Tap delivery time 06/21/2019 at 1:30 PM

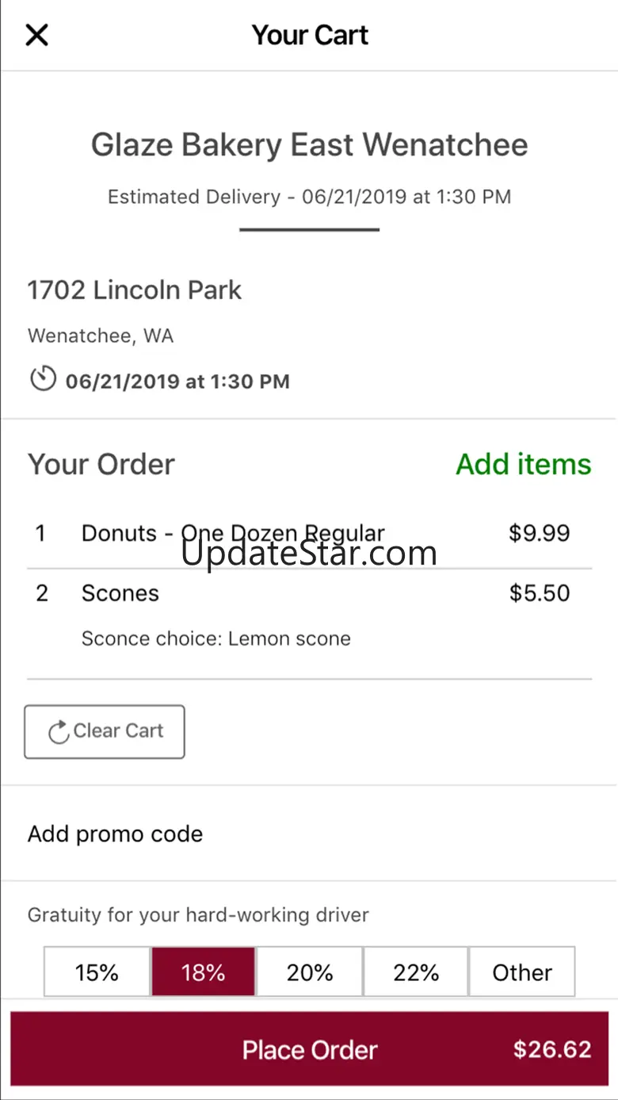[177, 381]
